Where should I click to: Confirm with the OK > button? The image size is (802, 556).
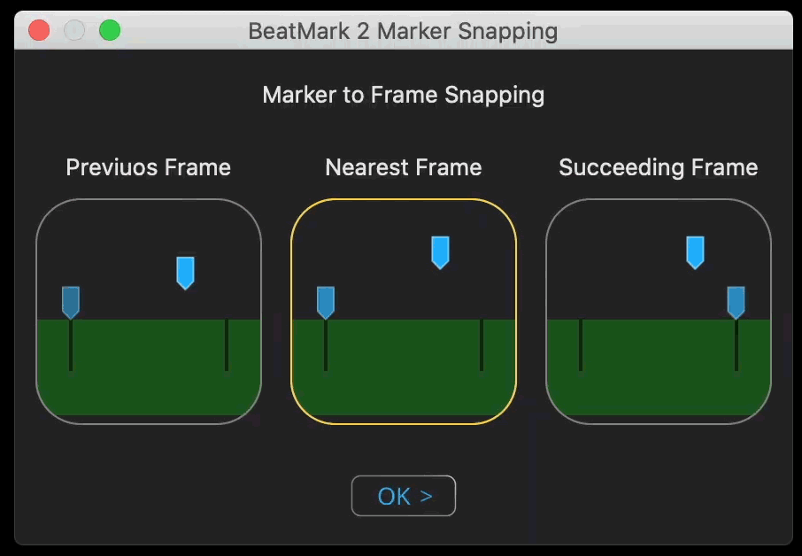point(404,496)
